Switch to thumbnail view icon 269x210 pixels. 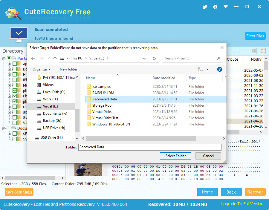(x=254, y=51)
